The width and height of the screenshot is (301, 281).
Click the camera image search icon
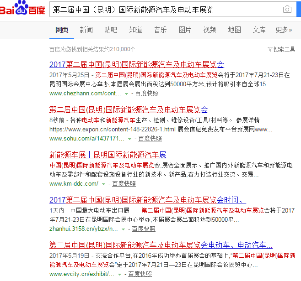click(287, 10)
